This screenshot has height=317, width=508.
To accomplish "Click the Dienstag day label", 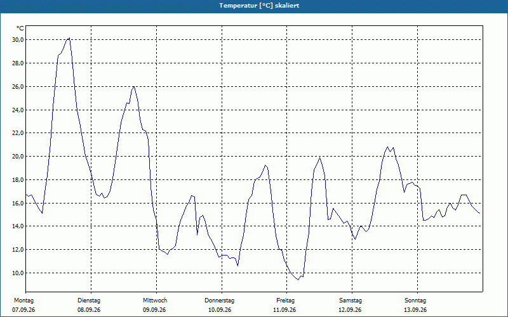I will coord(89,301).
